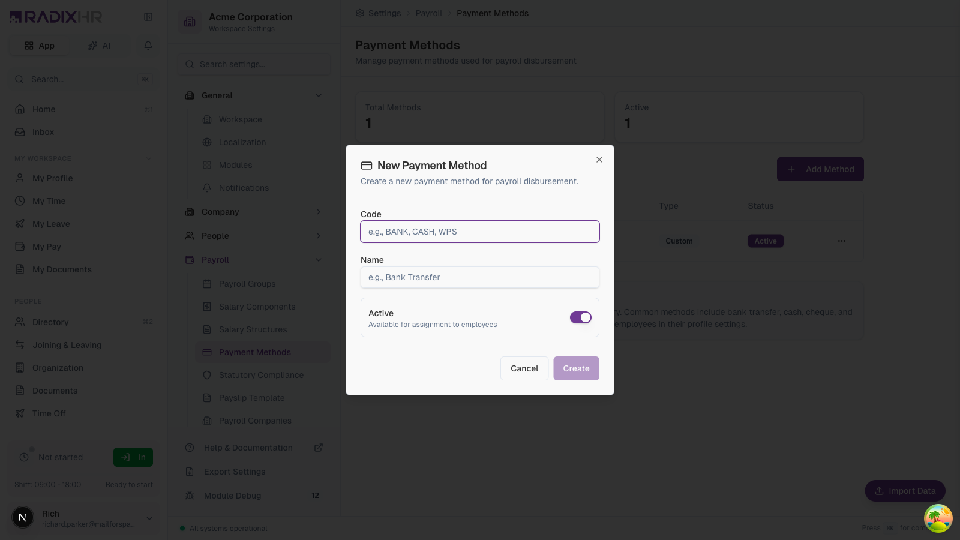Collapse the General settings section
This screenshot has height=540, width=960.
(x=319, y=95)
